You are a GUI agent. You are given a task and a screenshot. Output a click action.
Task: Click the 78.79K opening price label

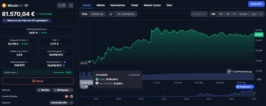point(83,63)
